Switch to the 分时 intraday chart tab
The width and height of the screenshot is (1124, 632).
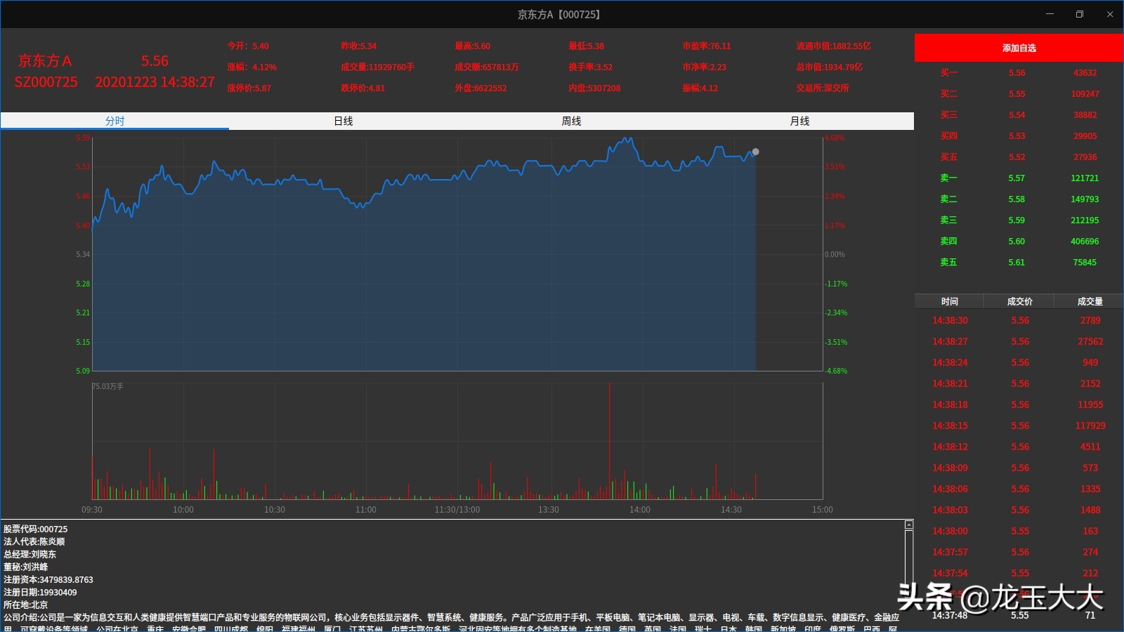115,121
